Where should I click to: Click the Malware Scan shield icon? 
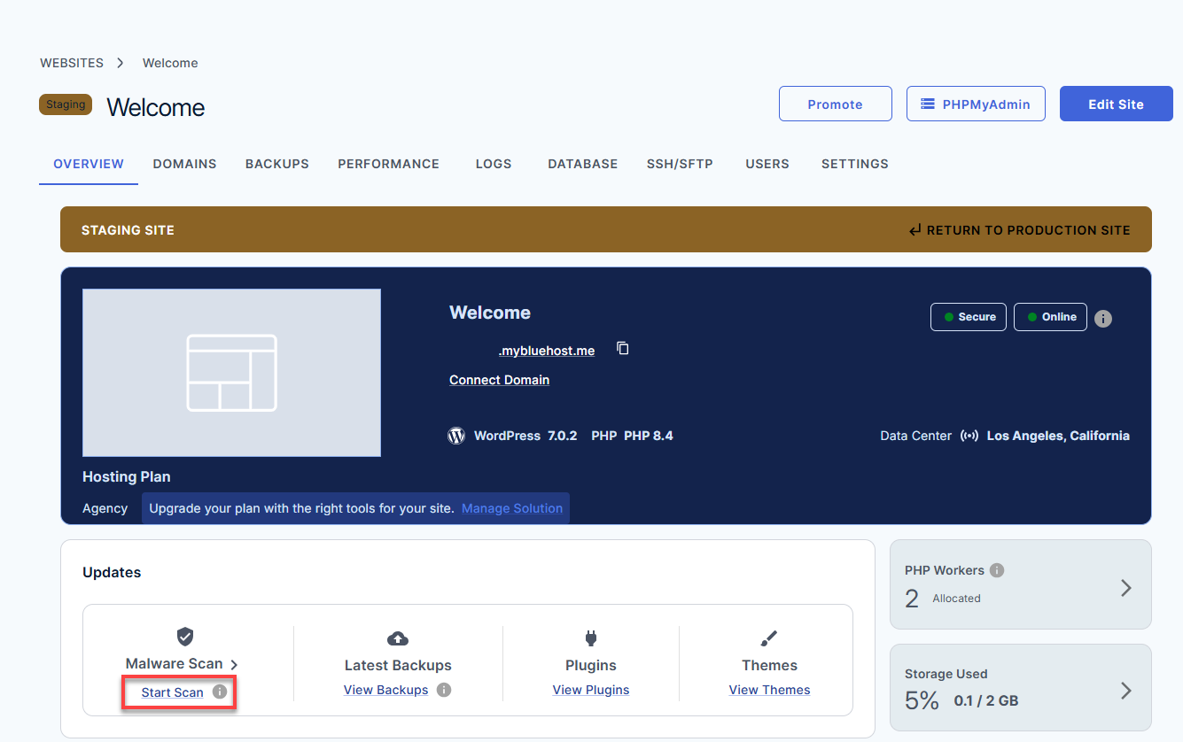pyautogui.click(x=185, y=637)
